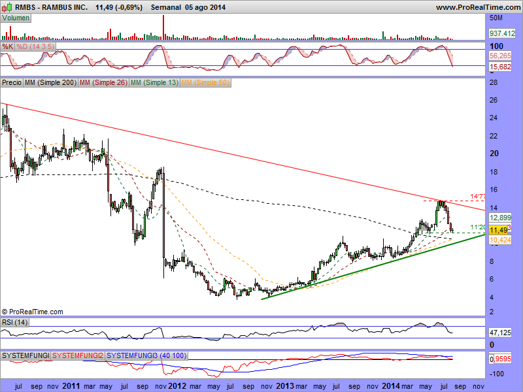523x392 pixels.
Task: Click the 50M volume scale label
Action: point(496,18)
